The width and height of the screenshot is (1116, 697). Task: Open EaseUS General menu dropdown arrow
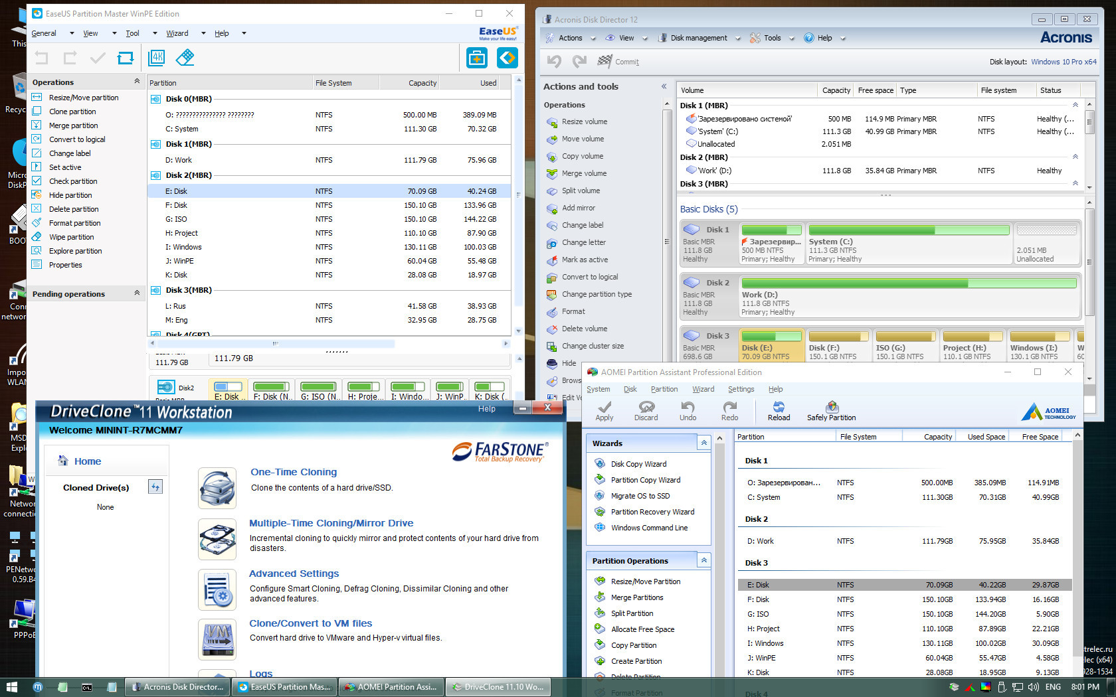pyautogui.click(x=72, y=33)
